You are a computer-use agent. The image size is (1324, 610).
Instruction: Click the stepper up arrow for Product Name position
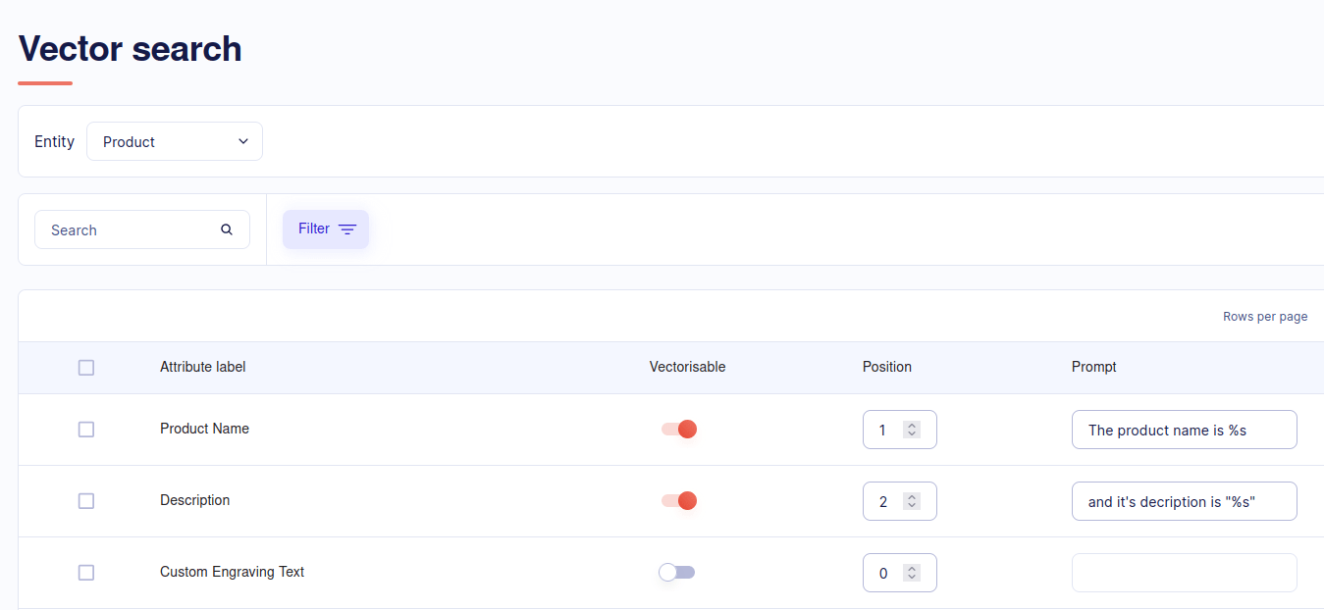pos(911,425)
